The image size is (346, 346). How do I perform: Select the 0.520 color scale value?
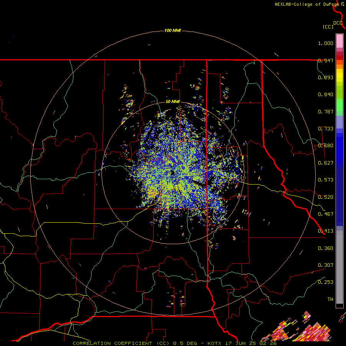click(326, 197)
